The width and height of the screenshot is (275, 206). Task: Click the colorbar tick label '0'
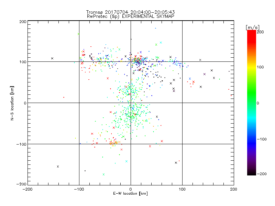tap(258, 103)
